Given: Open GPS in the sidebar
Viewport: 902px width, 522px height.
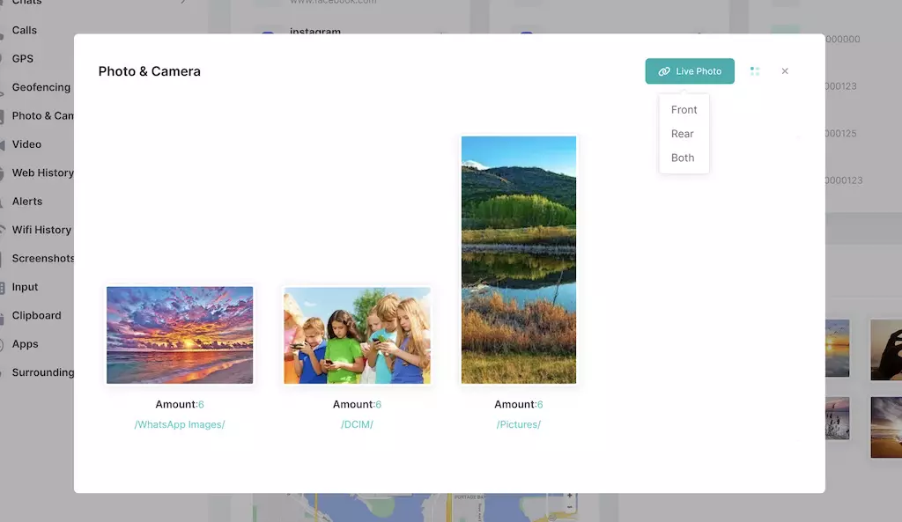Looking at the screenshot, I should coord(23,59).
